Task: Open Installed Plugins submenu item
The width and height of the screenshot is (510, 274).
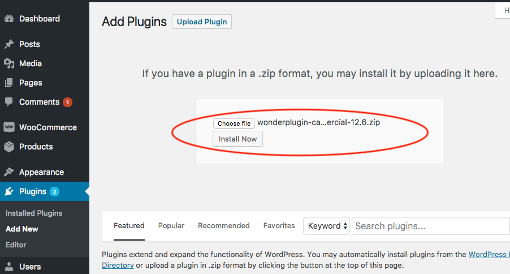Action: 34,213
